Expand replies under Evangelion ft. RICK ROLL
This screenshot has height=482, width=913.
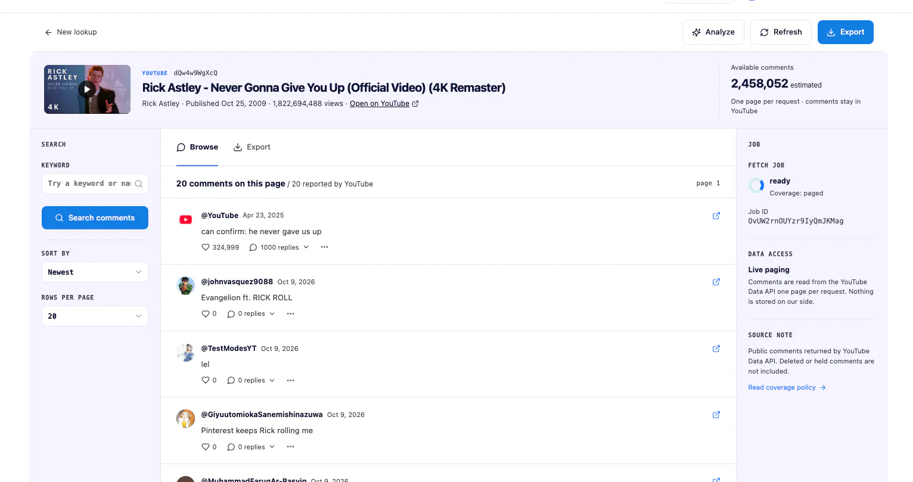click(x=251, y=314)
